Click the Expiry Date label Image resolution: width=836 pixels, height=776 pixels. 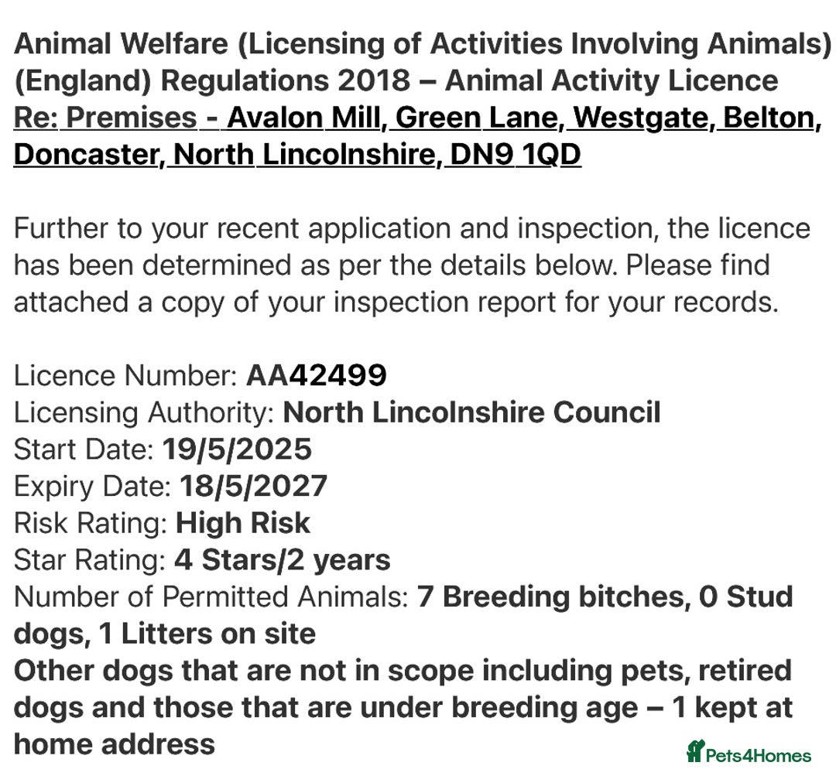coord(92,486)
